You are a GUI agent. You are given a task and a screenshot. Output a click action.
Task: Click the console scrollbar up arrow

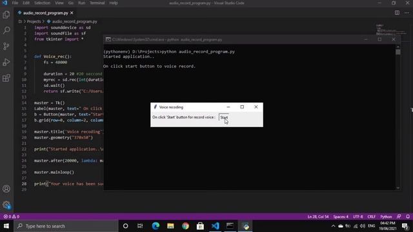pyautogui.click(x=398, y=47)
